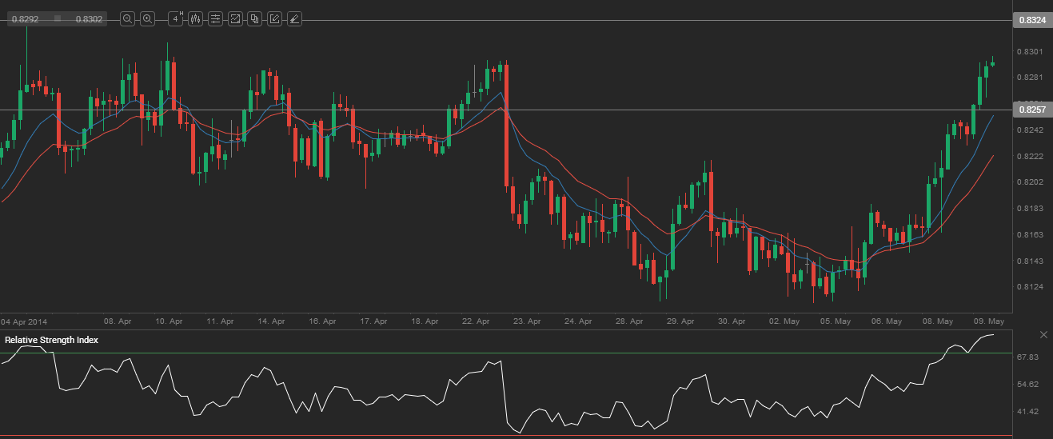Image resolution: width=1053 pixels, height=439 pixels.
Task: Open the indicator settings sliders icon
Action: (215, 19)
